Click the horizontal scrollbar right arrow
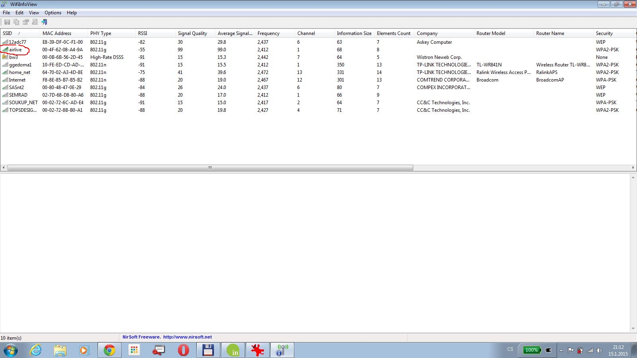Viewport: 637px width, 358px height. pos(633,167)
